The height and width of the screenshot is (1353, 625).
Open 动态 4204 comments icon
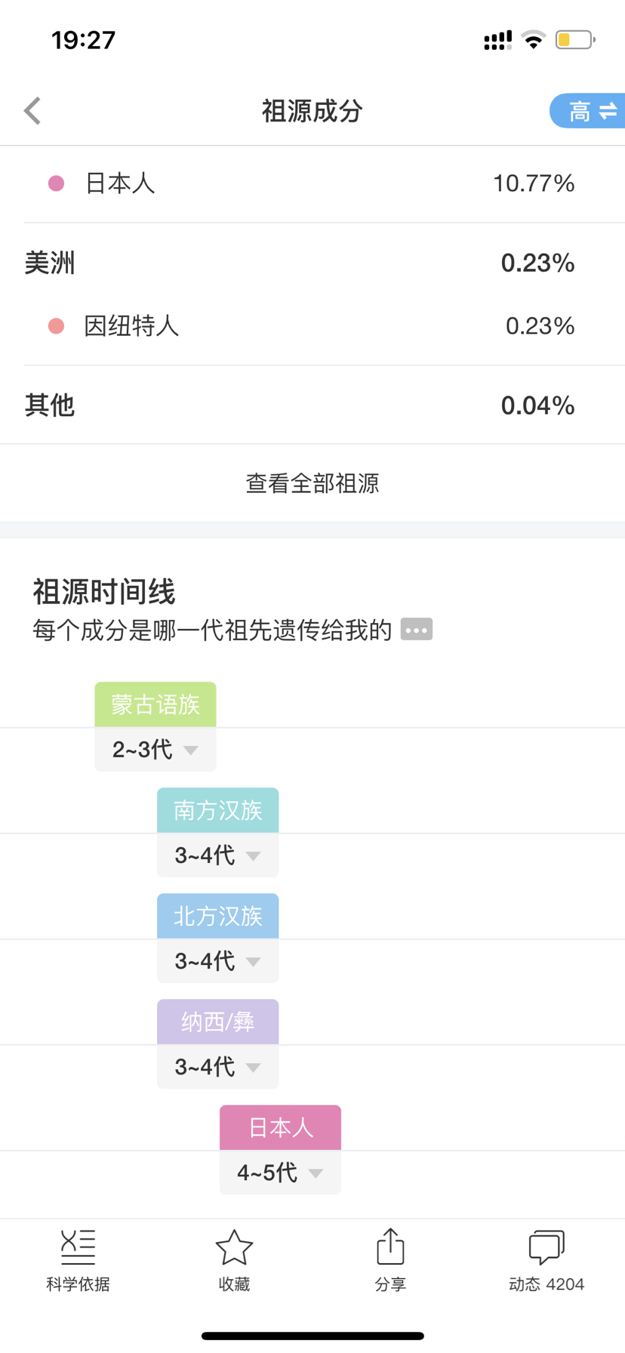tap(546, 1247)
